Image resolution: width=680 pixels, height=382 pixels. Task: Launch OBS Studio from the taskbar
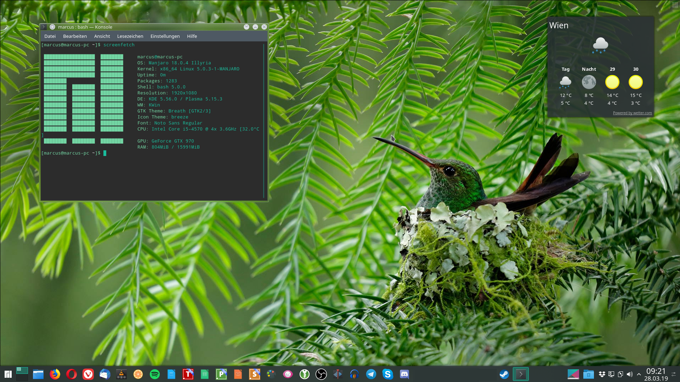[321, 374]
